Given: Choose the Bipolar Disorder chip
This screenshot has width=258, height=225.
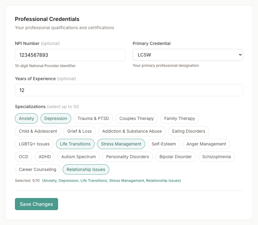Looking at the screenshot, I should (176, 157).
